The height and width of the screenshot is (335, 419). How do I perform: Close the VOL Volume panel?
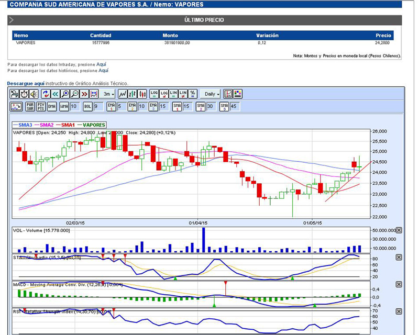click(x=399, y=231)
